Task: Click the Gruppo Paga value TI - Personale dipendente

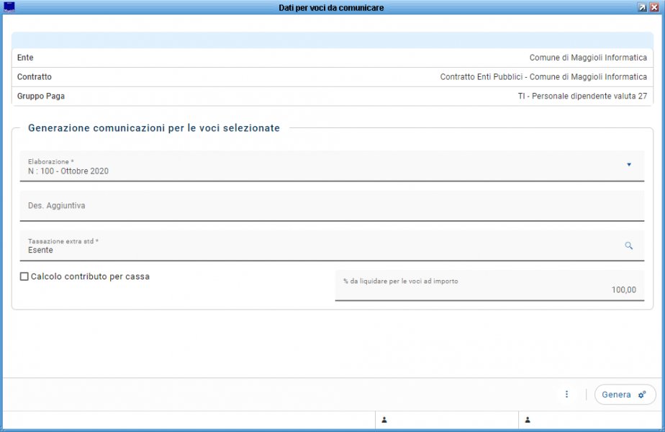Action: (x=582, y=96)
